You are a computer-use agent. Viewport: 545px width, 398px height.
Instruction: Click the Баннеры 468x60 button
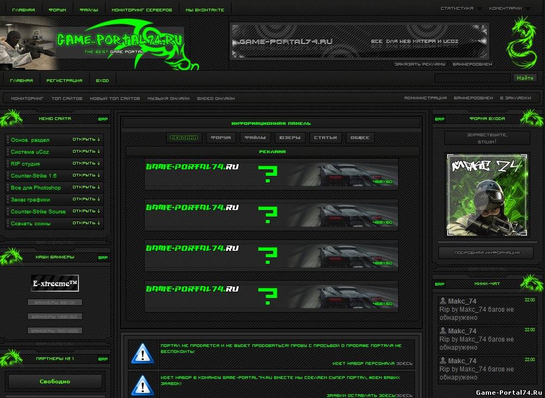click(x=55, y=317)
